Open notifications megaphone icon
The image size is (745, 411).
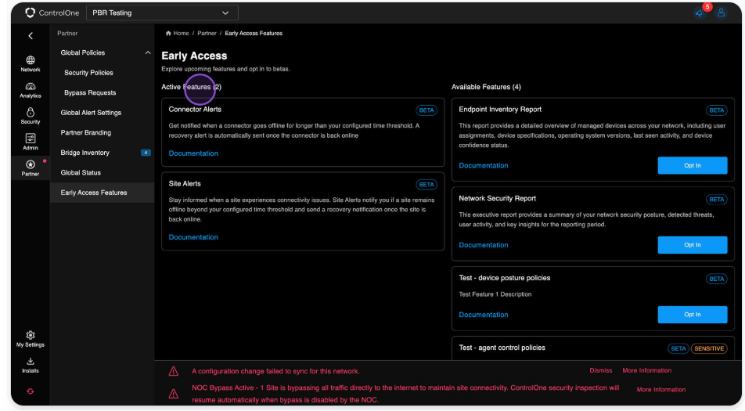point(699,13)
